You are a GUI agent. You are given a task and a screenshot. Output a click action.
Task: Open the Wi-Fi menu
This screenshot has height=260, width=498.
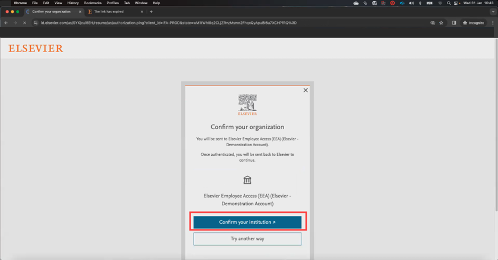tap(440, 3)
